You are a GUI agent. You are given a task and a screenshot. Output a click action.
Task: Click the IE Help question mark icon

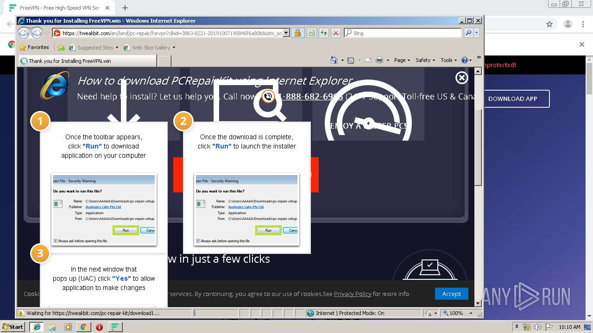coord(465,60)
